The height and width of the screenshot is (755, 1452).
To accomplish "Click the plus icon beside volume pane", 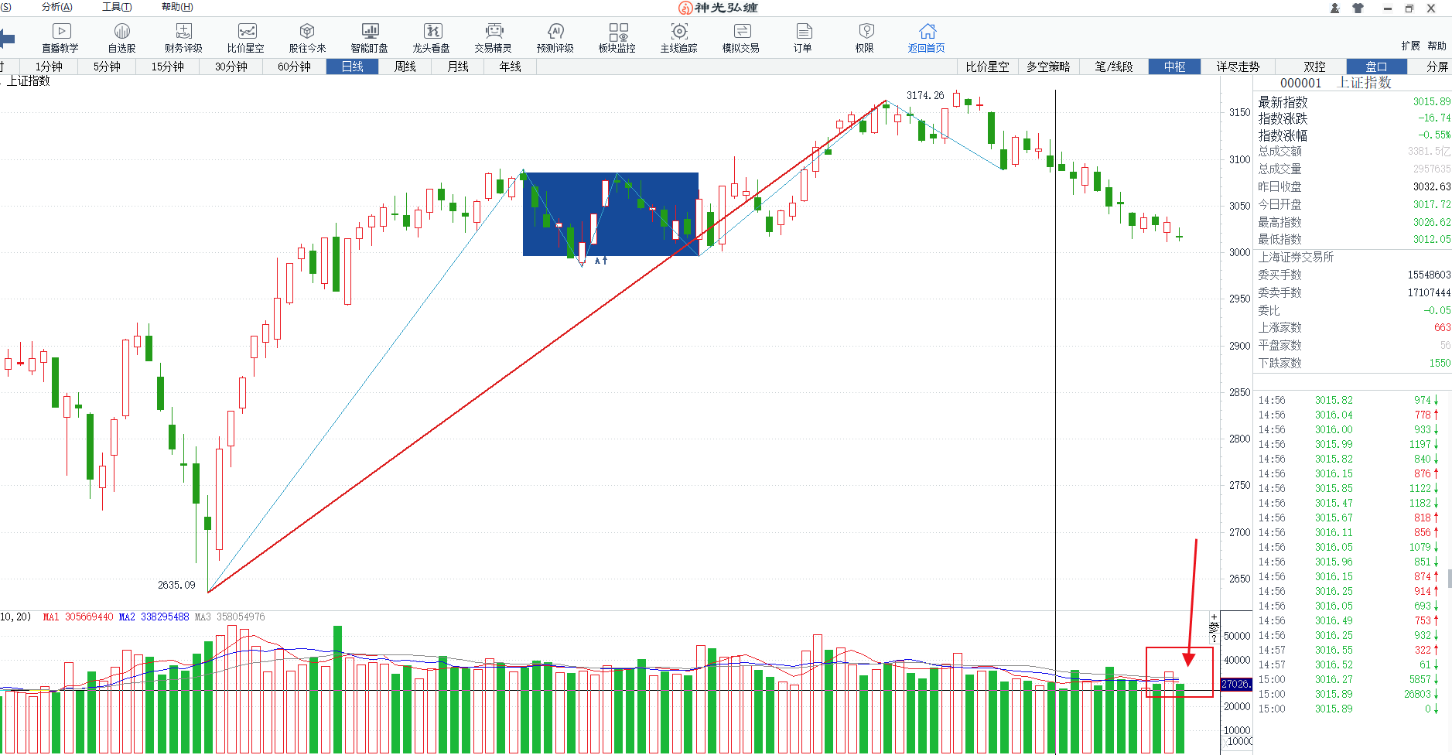I will click(1214, 617).
